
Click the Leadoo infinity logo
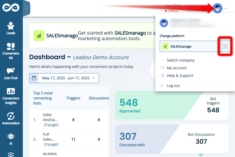[11, 7]
